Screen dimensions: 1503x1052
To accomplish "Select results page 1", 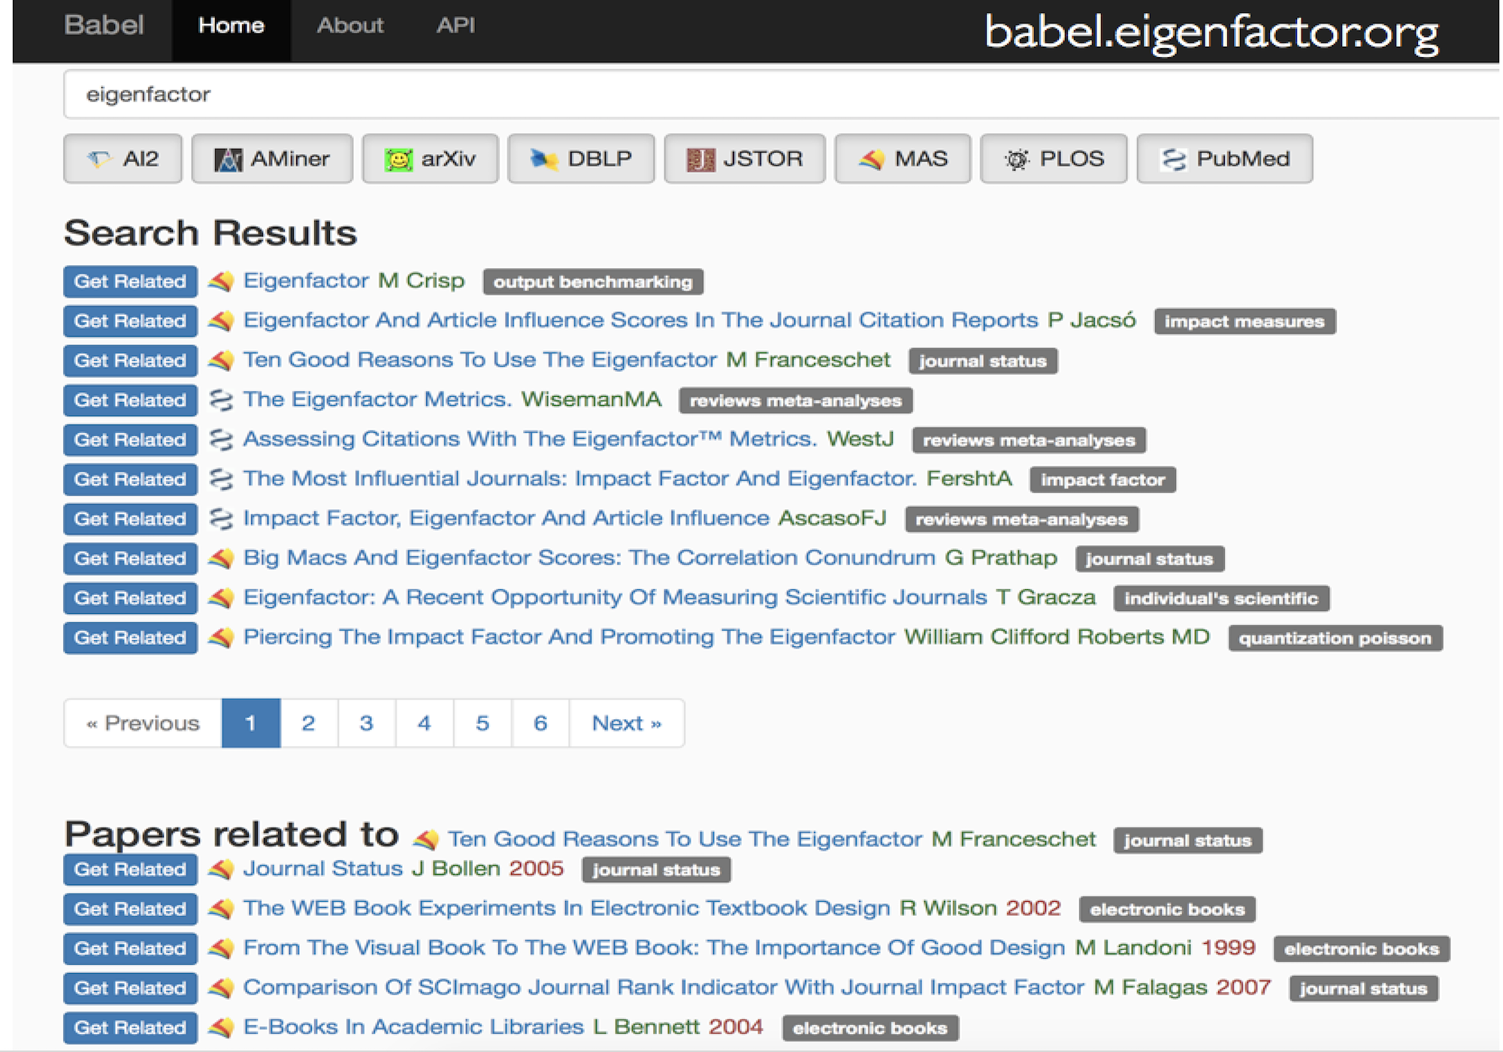I will (x=251, y=723).
